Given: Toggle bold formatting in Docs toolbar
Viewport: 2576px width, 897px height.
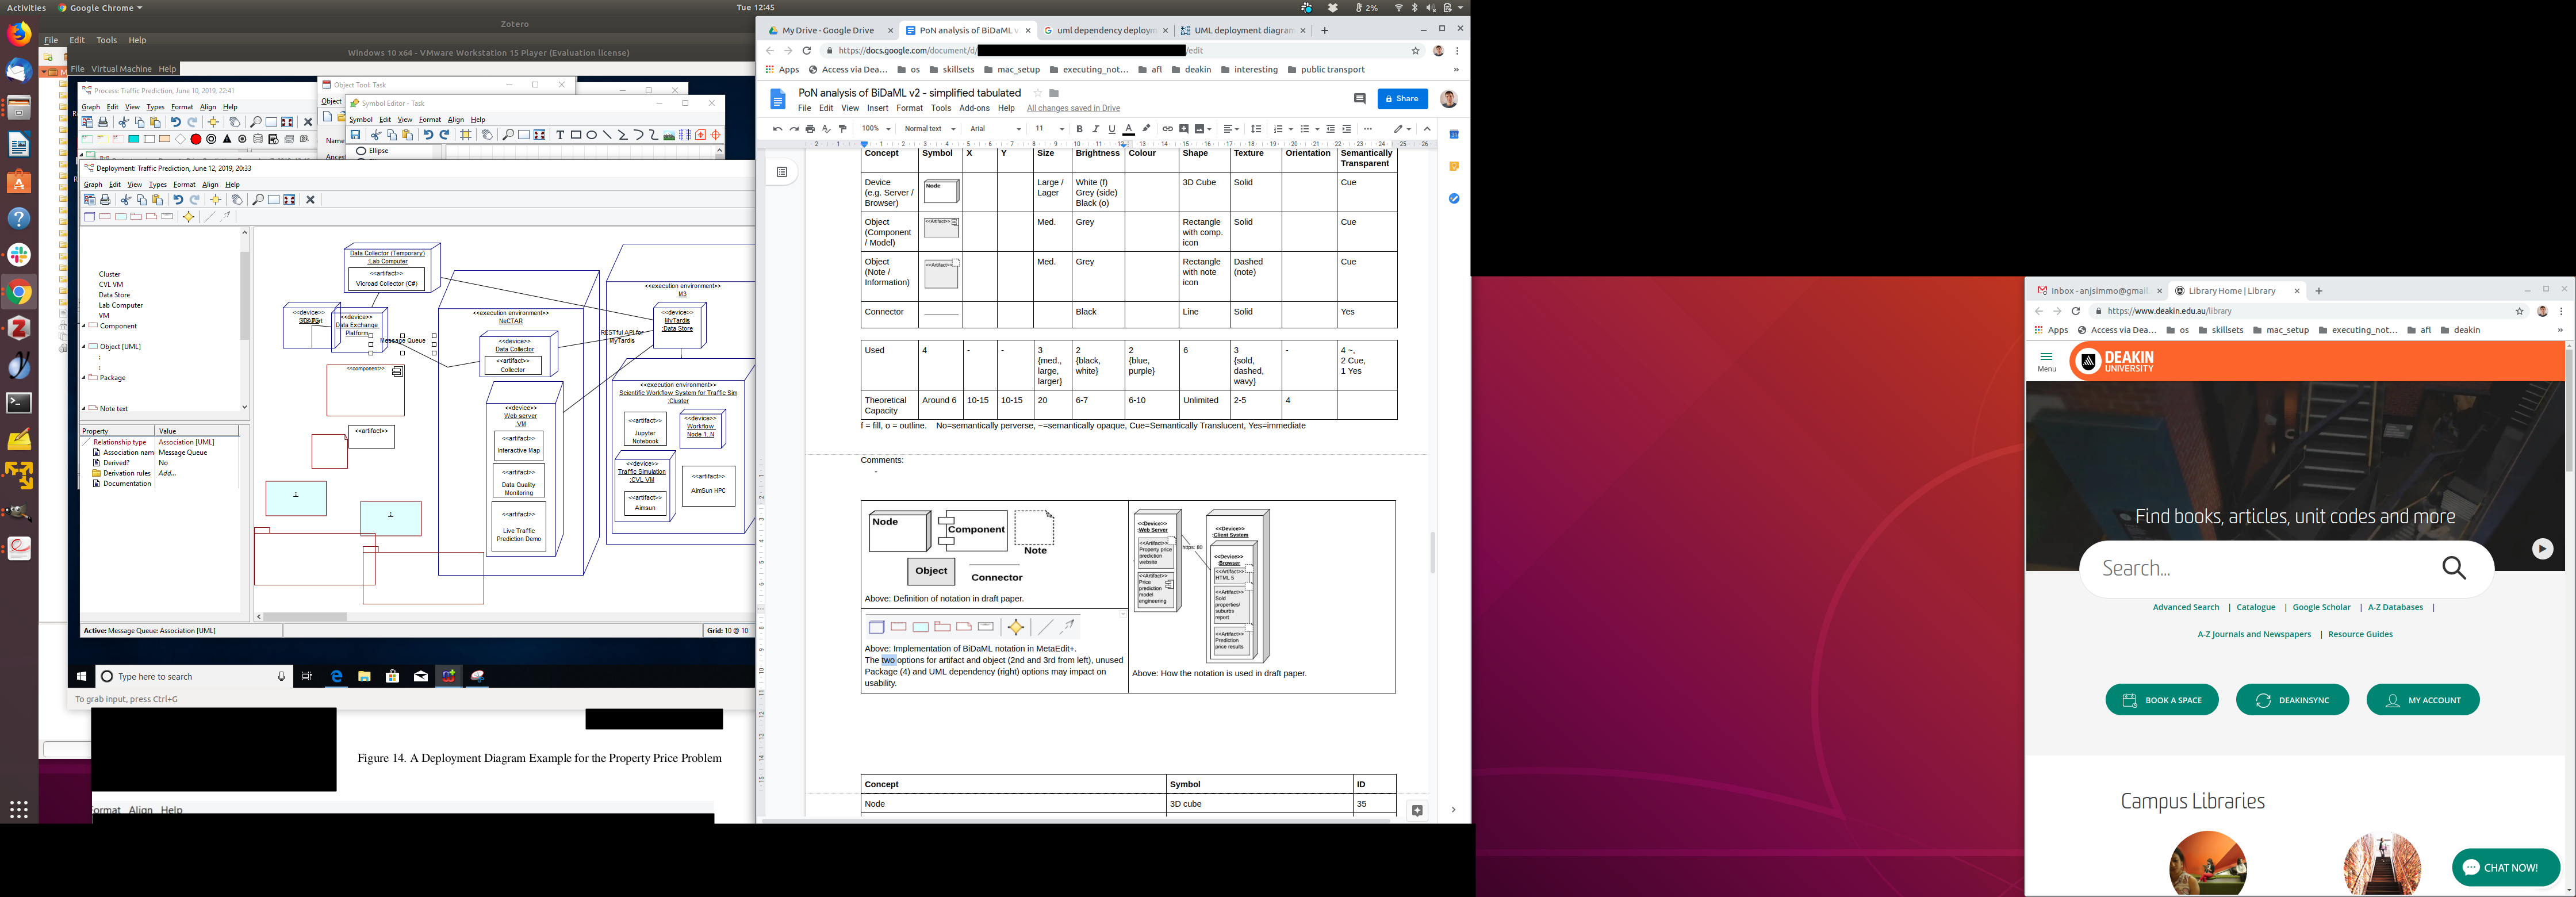Looking at the screenshot, I should (1079, 129).
